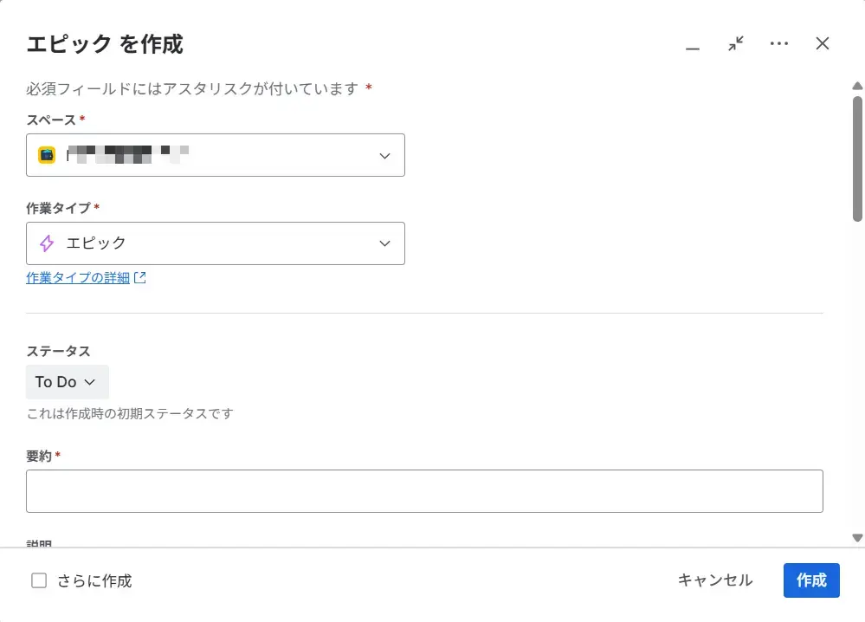Click the collapse-to-corner diagonal arrows icon

(x=735, y=43)
